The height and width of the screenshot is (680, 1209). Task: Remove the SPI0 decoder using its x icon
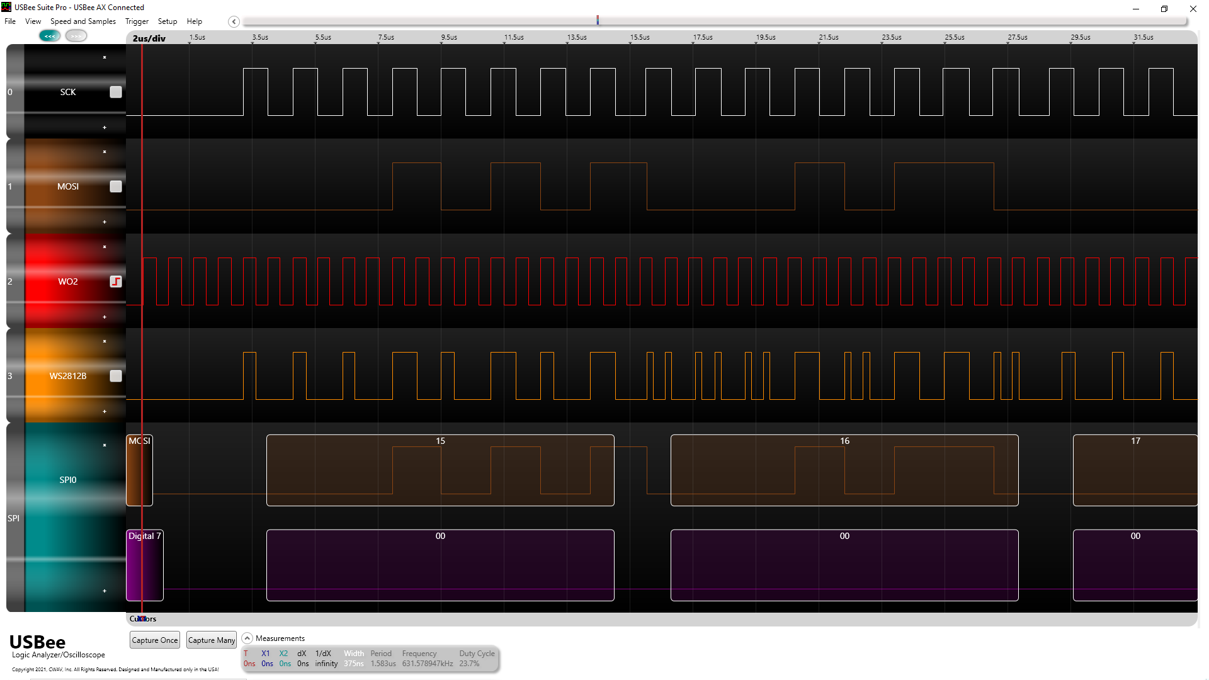point(105,445)
